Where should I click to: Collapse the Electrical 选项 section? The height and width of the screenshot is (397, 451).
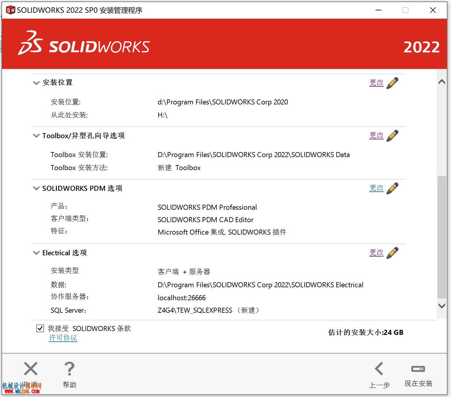pos(36,253)
